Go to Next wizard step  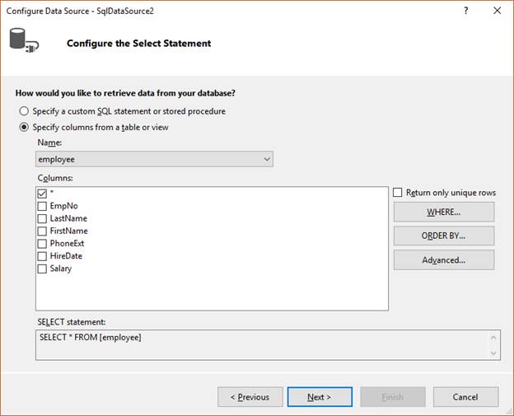pos(320,397)
